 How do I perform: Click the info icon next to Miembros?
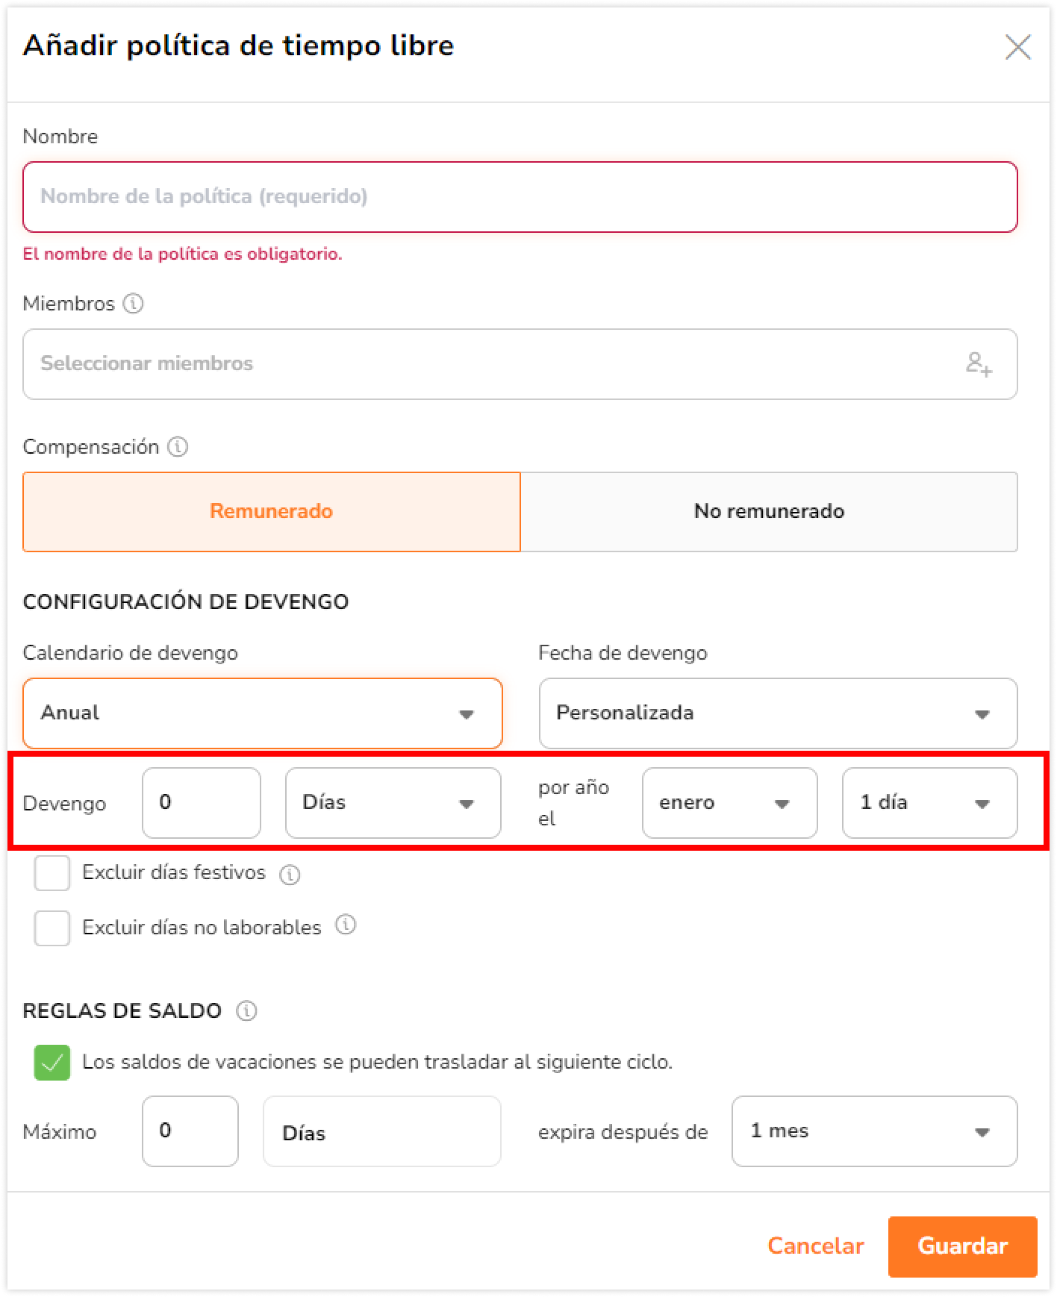pyautogui.click(x=133, y=304)
